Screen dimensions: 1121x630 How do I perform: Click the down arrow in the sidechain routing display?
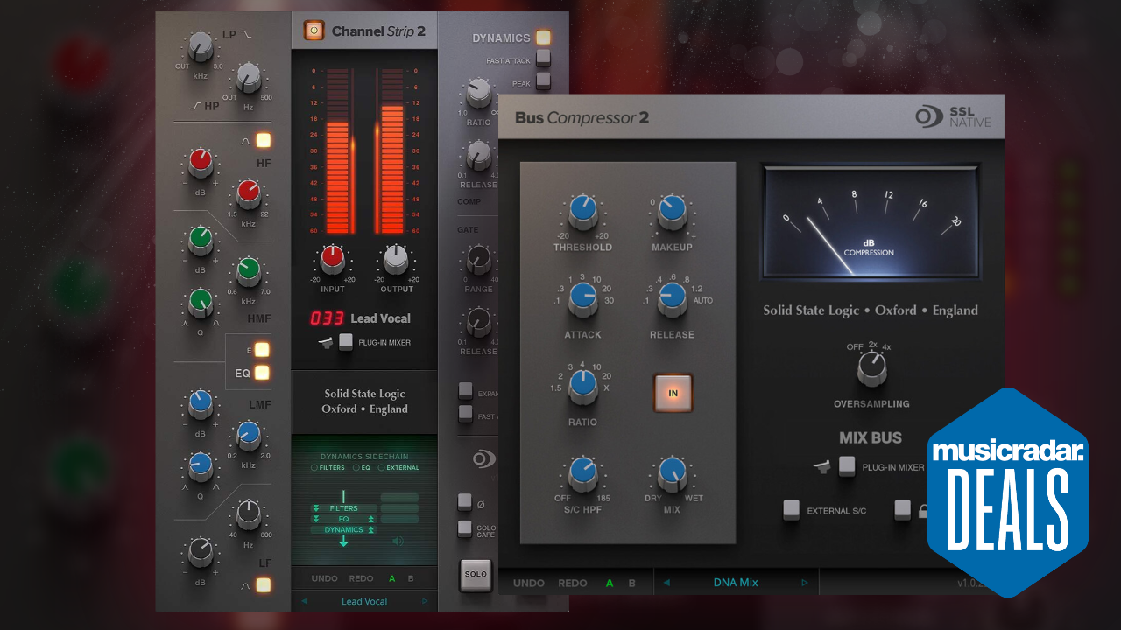(x=343, y=542)
